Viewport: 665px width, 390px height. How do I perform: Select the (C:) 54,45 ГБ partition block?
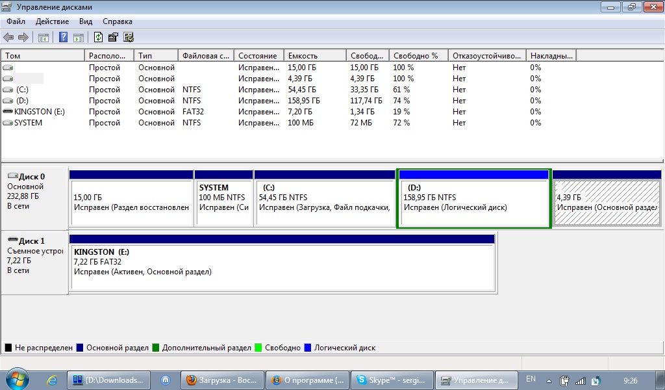(325, 198)
